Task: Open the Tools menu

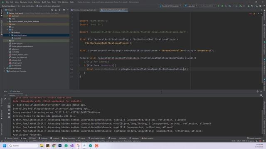Action: (54, 2)
